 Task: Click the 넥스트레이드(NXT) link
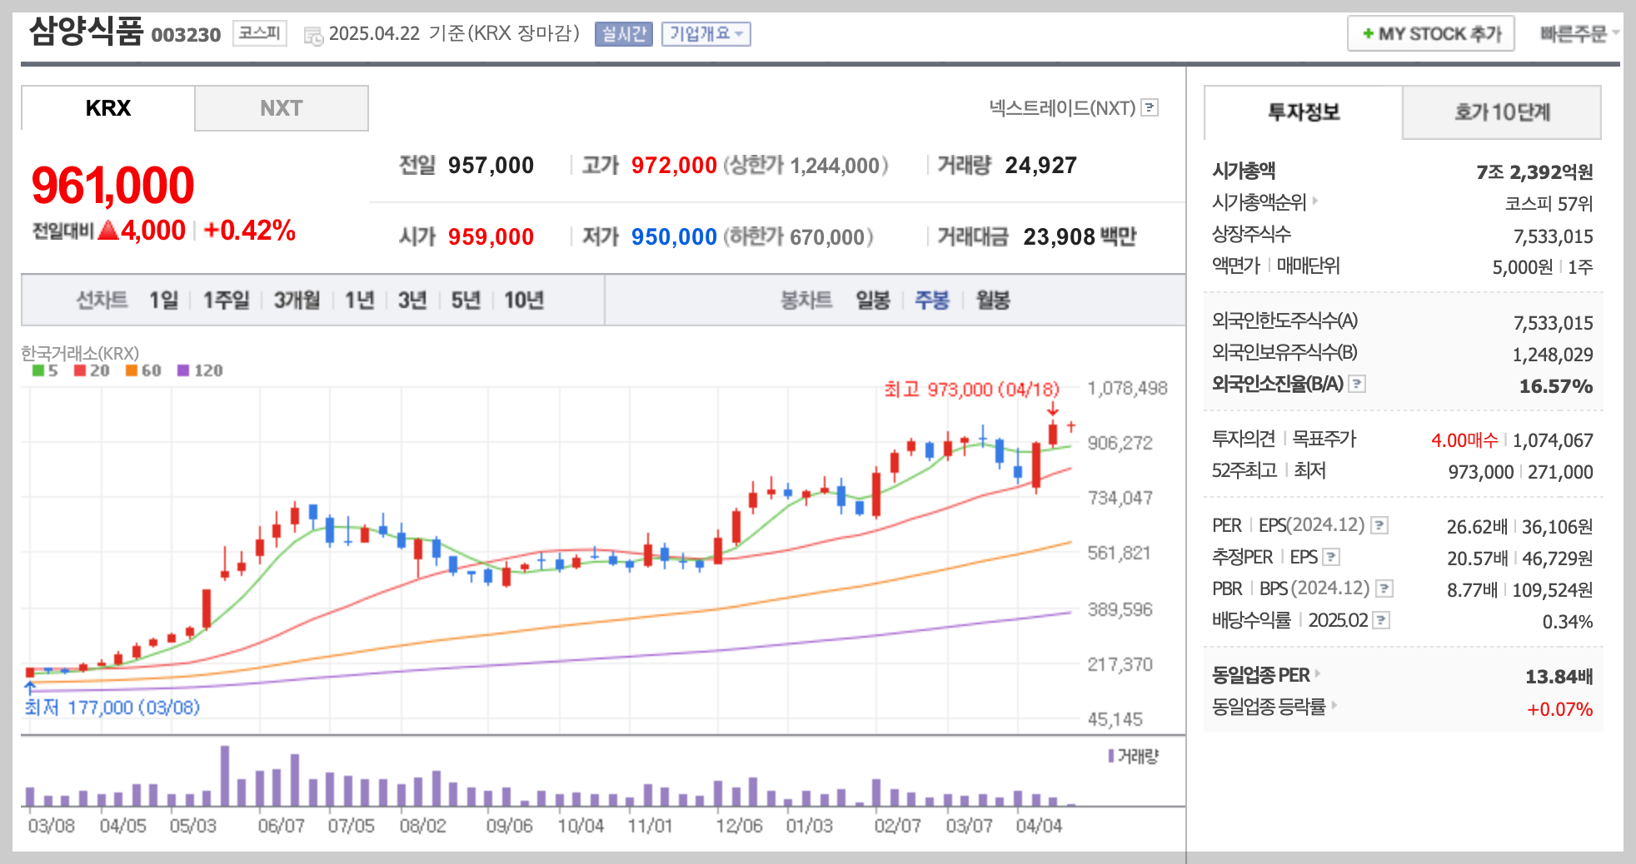[1062, 107]
